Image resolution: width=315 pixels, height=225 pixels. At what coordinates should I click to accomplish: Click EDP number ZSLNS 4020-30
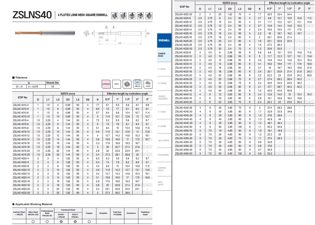point(183,14)
